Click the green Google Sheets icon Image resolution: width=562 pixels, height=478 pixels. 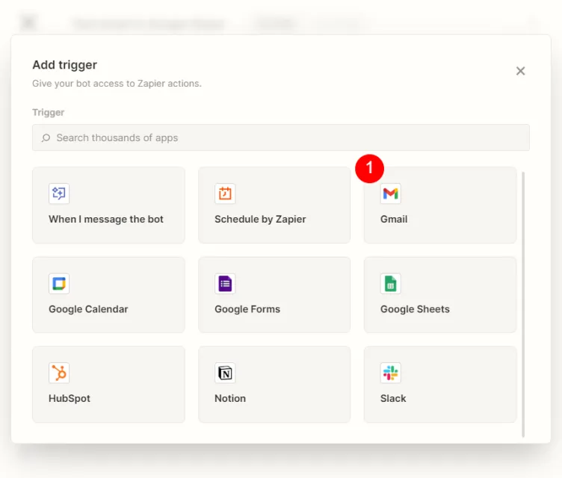tap(390, 284)
